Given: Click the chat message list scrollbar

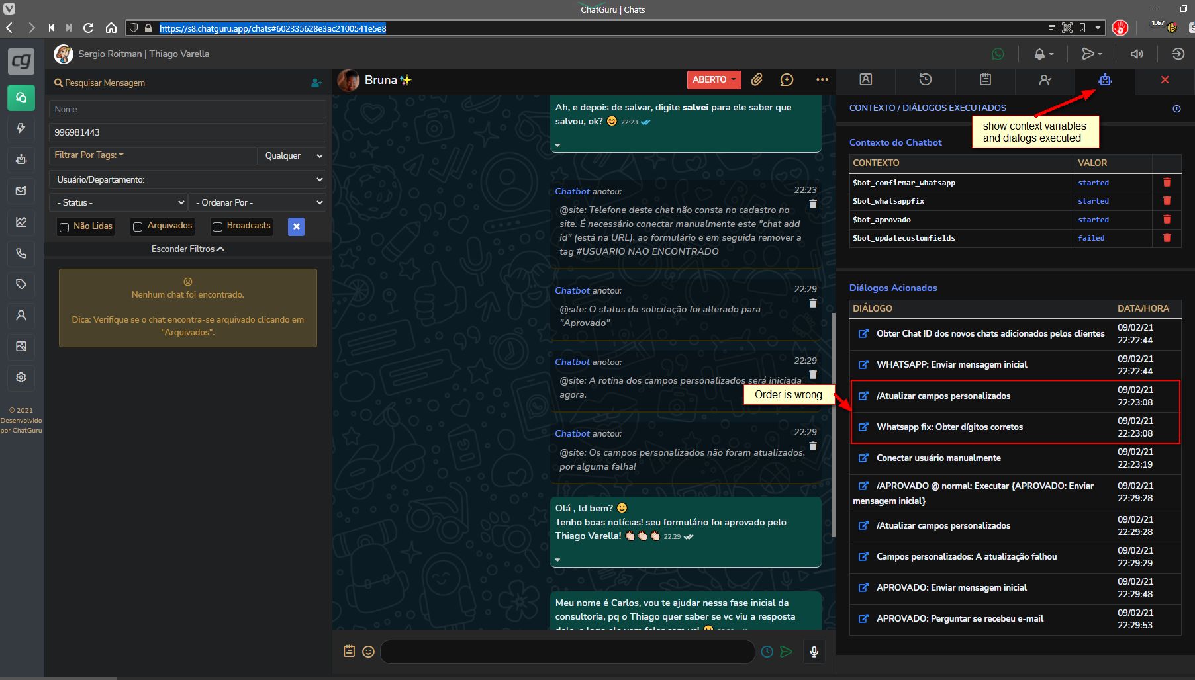Looking at the screenshot, I should [x=833, y=397].
